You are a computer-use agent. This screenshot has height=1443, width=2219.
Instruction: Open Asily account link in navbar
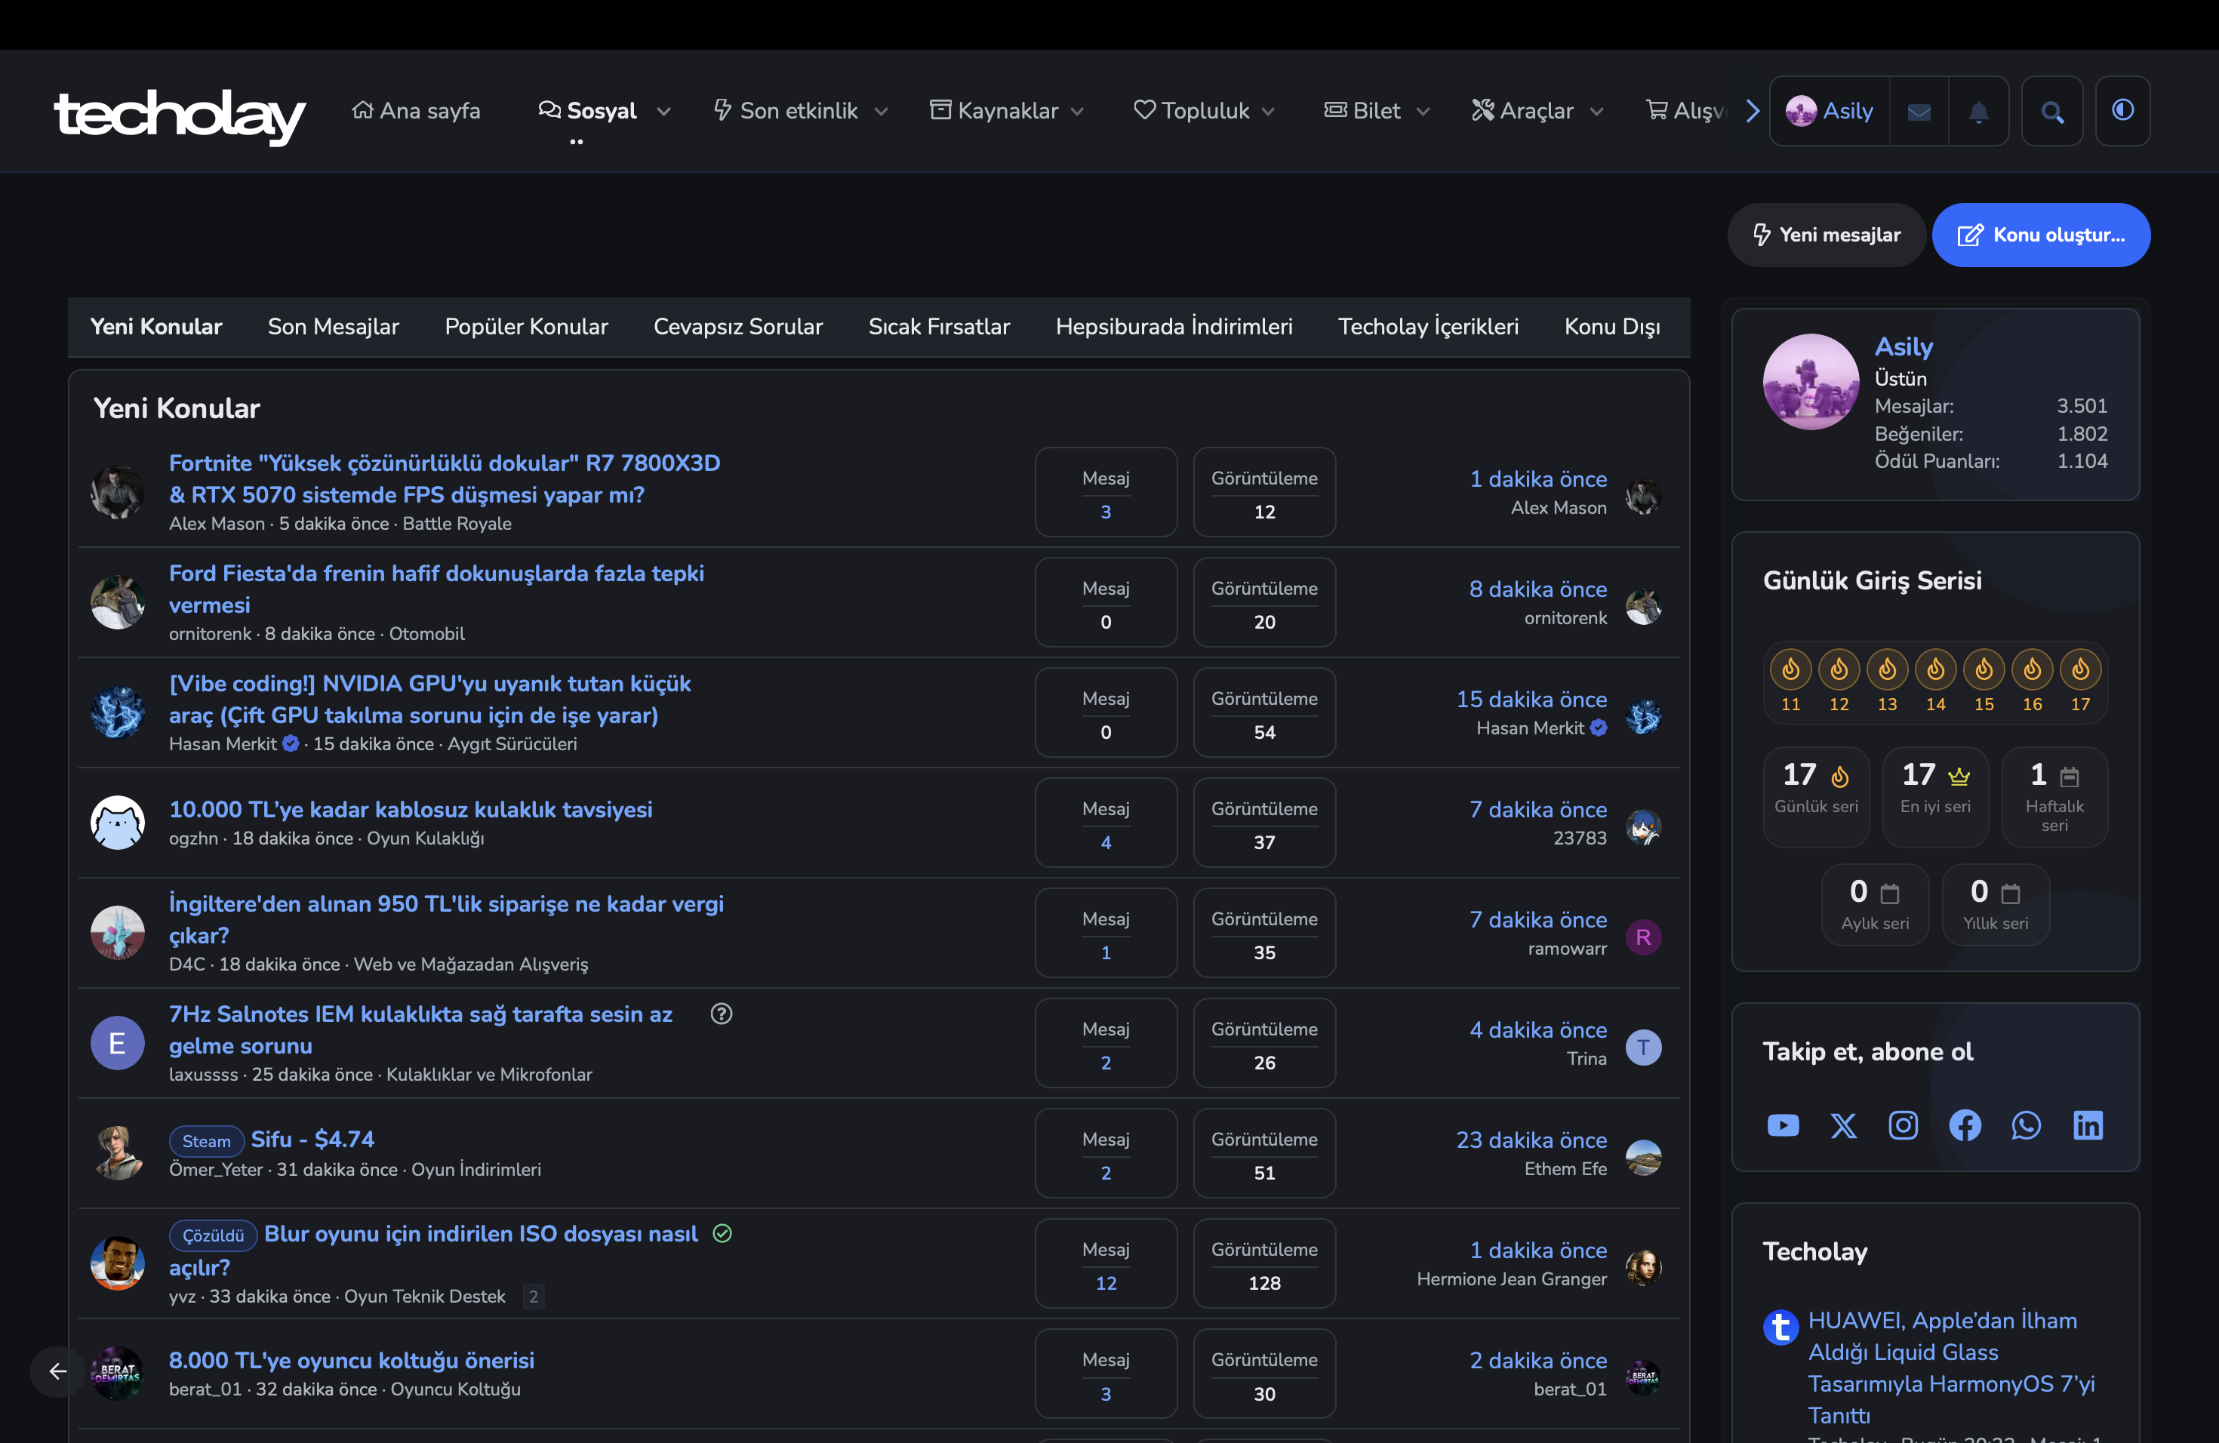tap(1830, 111)
